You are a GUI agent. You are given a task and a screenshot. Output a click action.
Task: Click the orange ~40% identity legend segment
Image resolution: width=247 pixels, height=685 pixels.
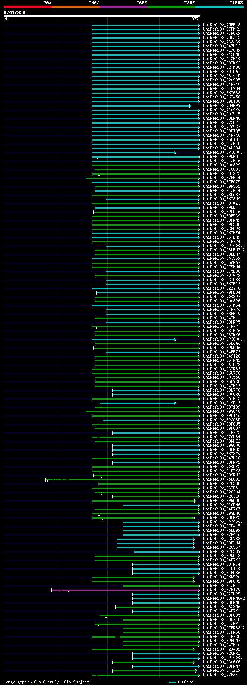point(76,7)
